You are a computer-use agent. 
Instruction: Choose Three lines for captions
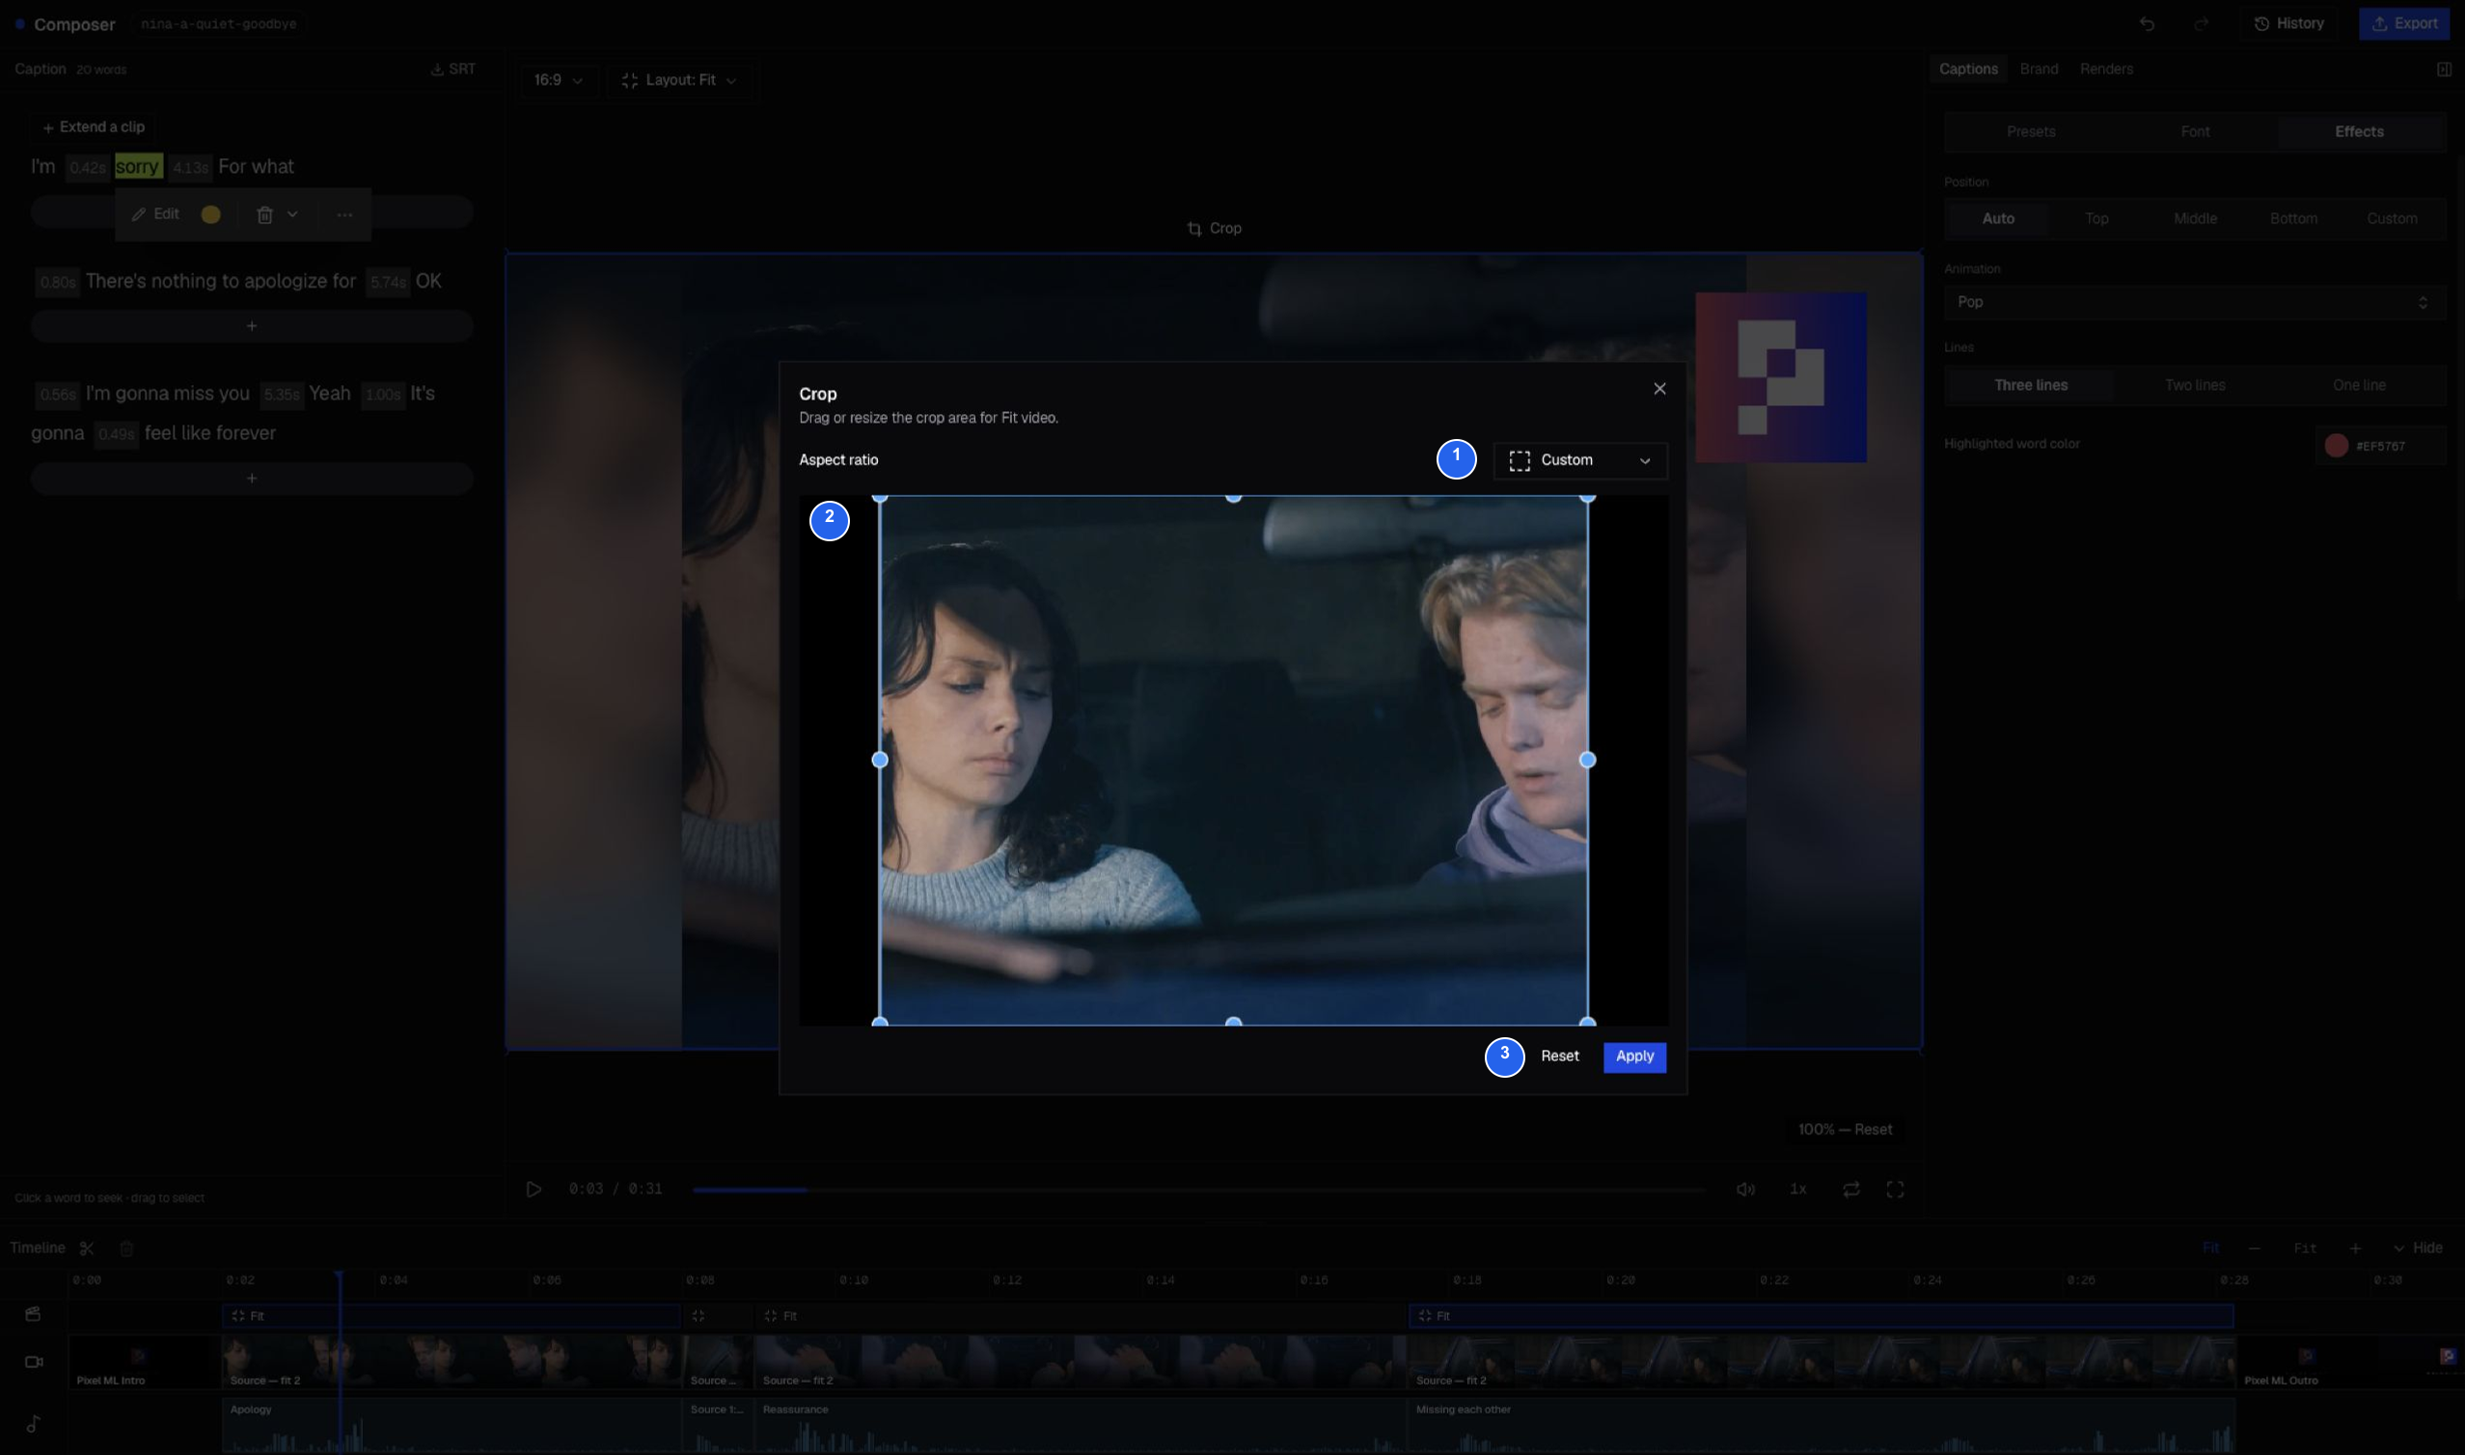(2031, 385)
